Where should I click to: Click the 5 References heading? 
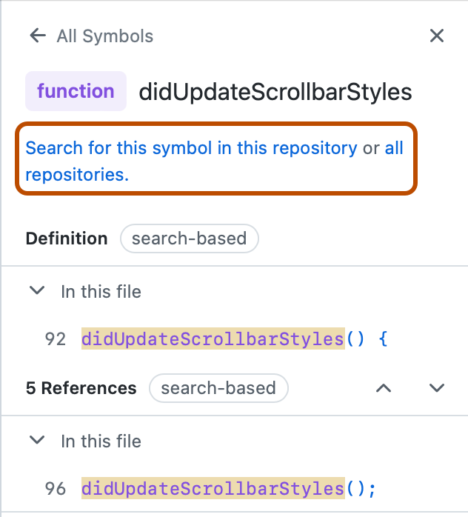(x=81, y=388)
